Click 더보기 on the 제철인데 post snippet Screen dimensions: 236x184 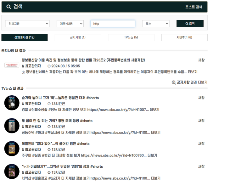152,155
